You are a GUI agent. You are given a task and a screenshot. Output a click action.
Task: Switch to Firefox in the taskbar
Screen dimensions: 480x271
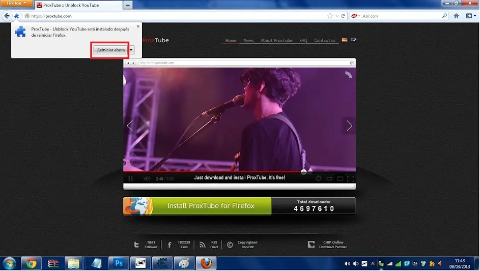click(x=206, y=263)
